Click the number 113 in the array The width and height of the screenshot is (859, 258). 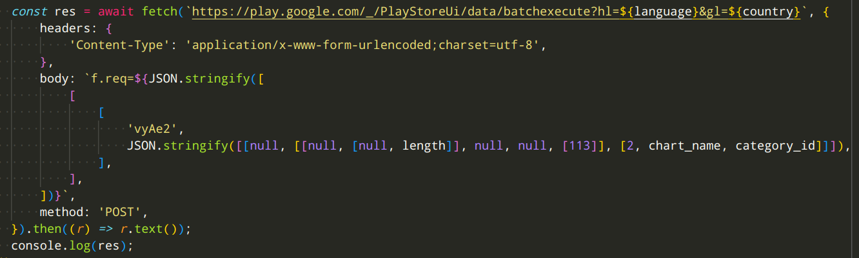(x=580, y=146)
